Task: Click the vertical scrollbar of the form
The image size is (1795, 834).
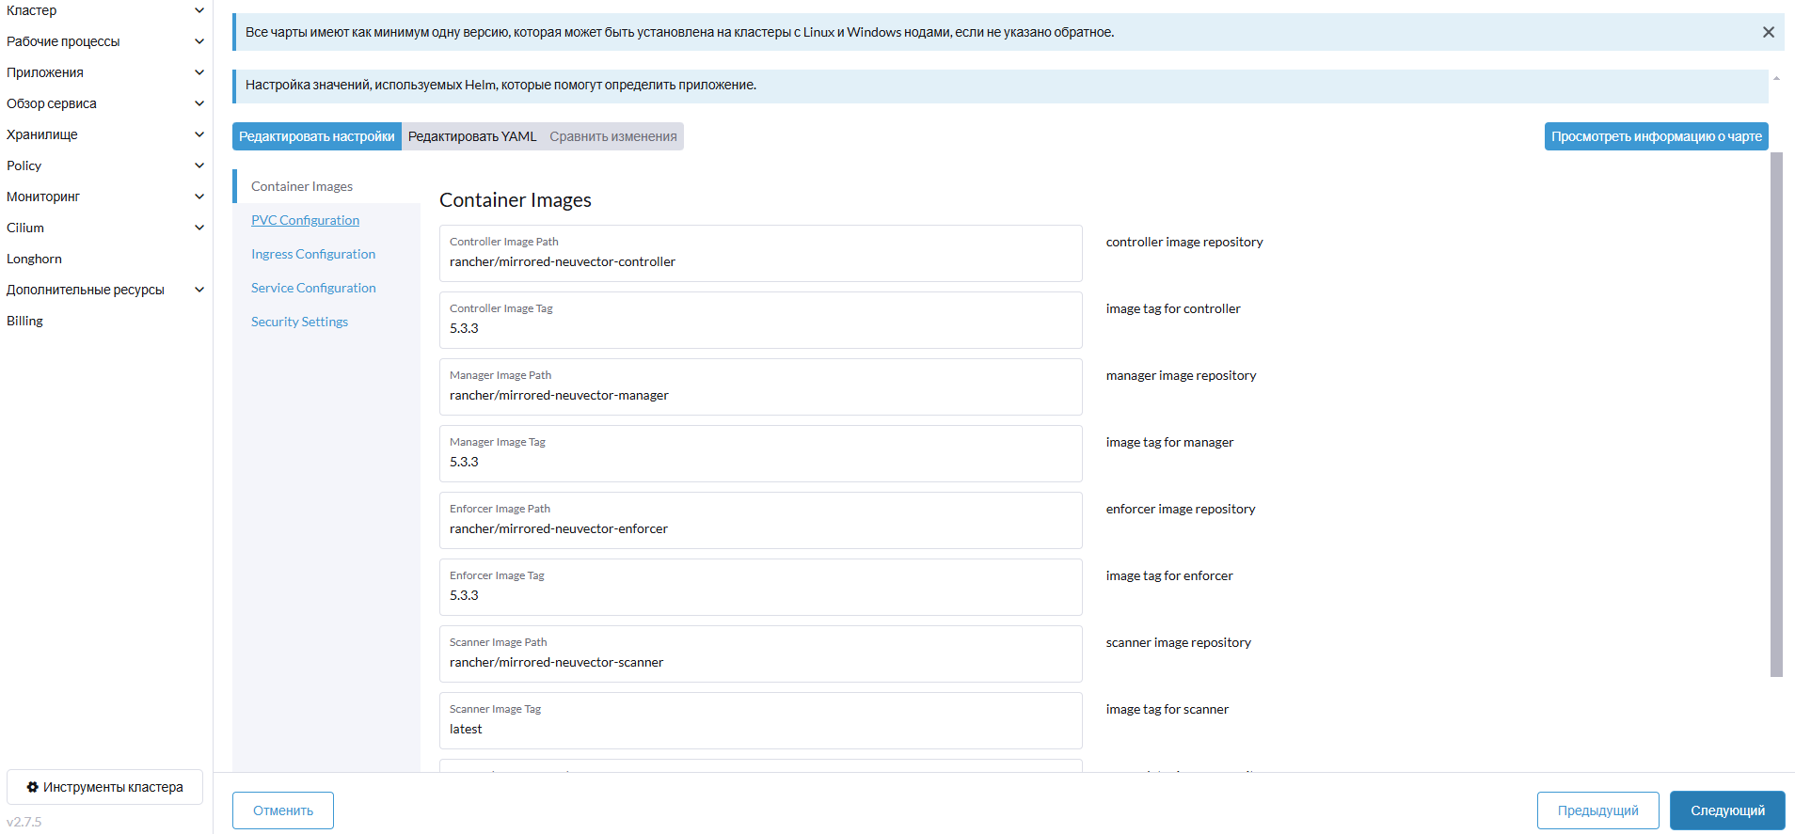Action: point(1776,414)
